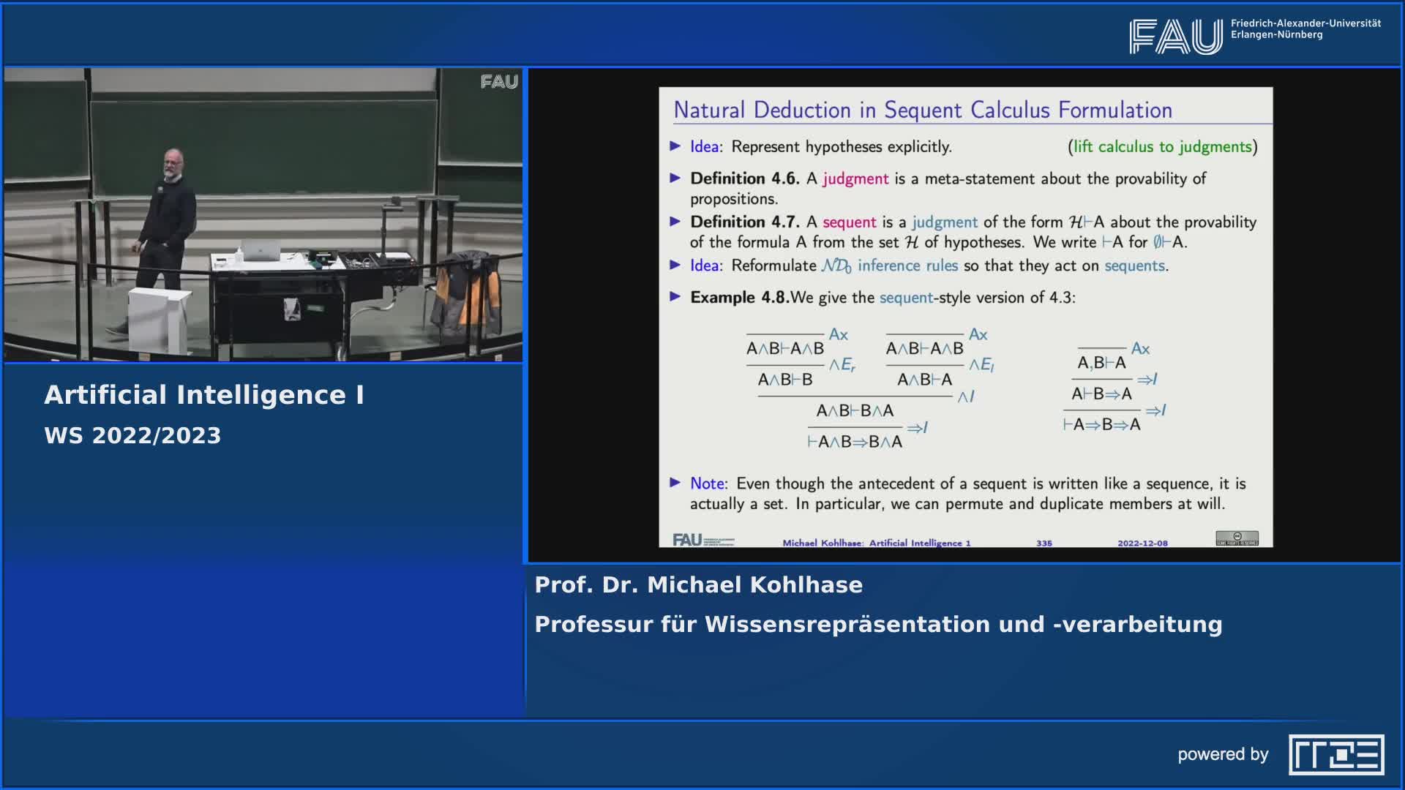The image size is (1405, 790).
Task: Click the Creative Commons license badge on slide
Action: coord(1237,538)
